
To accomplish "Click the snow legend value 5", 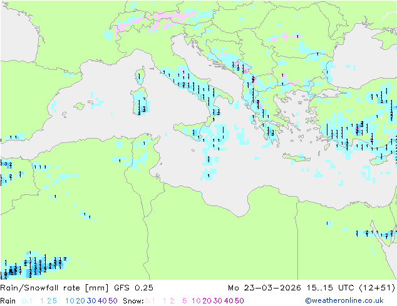I will pyautogui.click(x=185, y=301).
